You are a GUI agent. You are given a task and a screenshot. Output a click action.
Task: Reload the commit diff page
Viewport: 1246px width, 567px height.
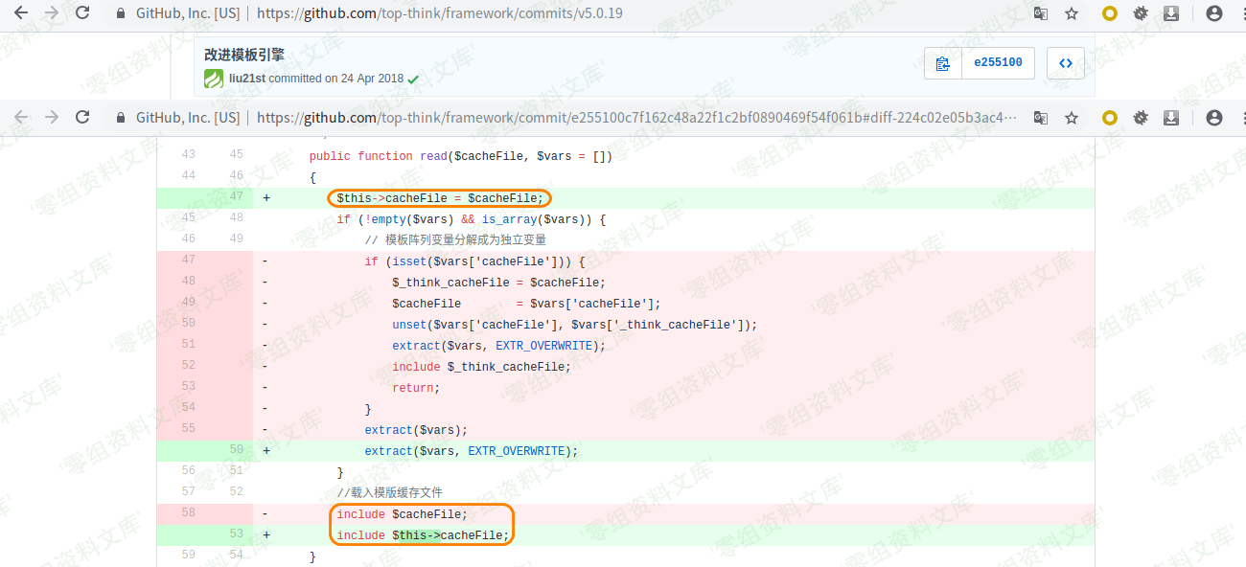[82, 117]
